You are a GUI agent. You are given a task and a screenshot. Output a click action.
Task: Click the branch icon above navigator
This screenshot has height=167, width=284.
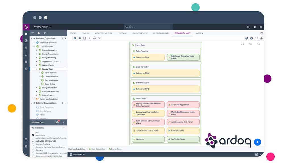click(x=45, y=33)
